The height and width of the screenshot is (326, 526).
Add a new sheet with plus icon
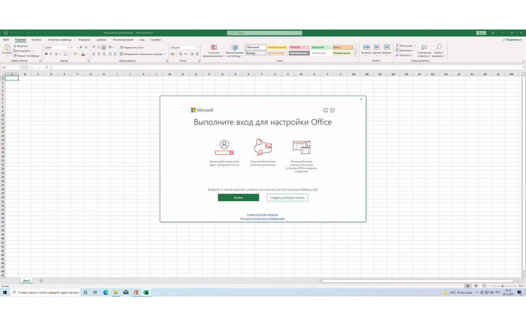(x=41, y=281)
